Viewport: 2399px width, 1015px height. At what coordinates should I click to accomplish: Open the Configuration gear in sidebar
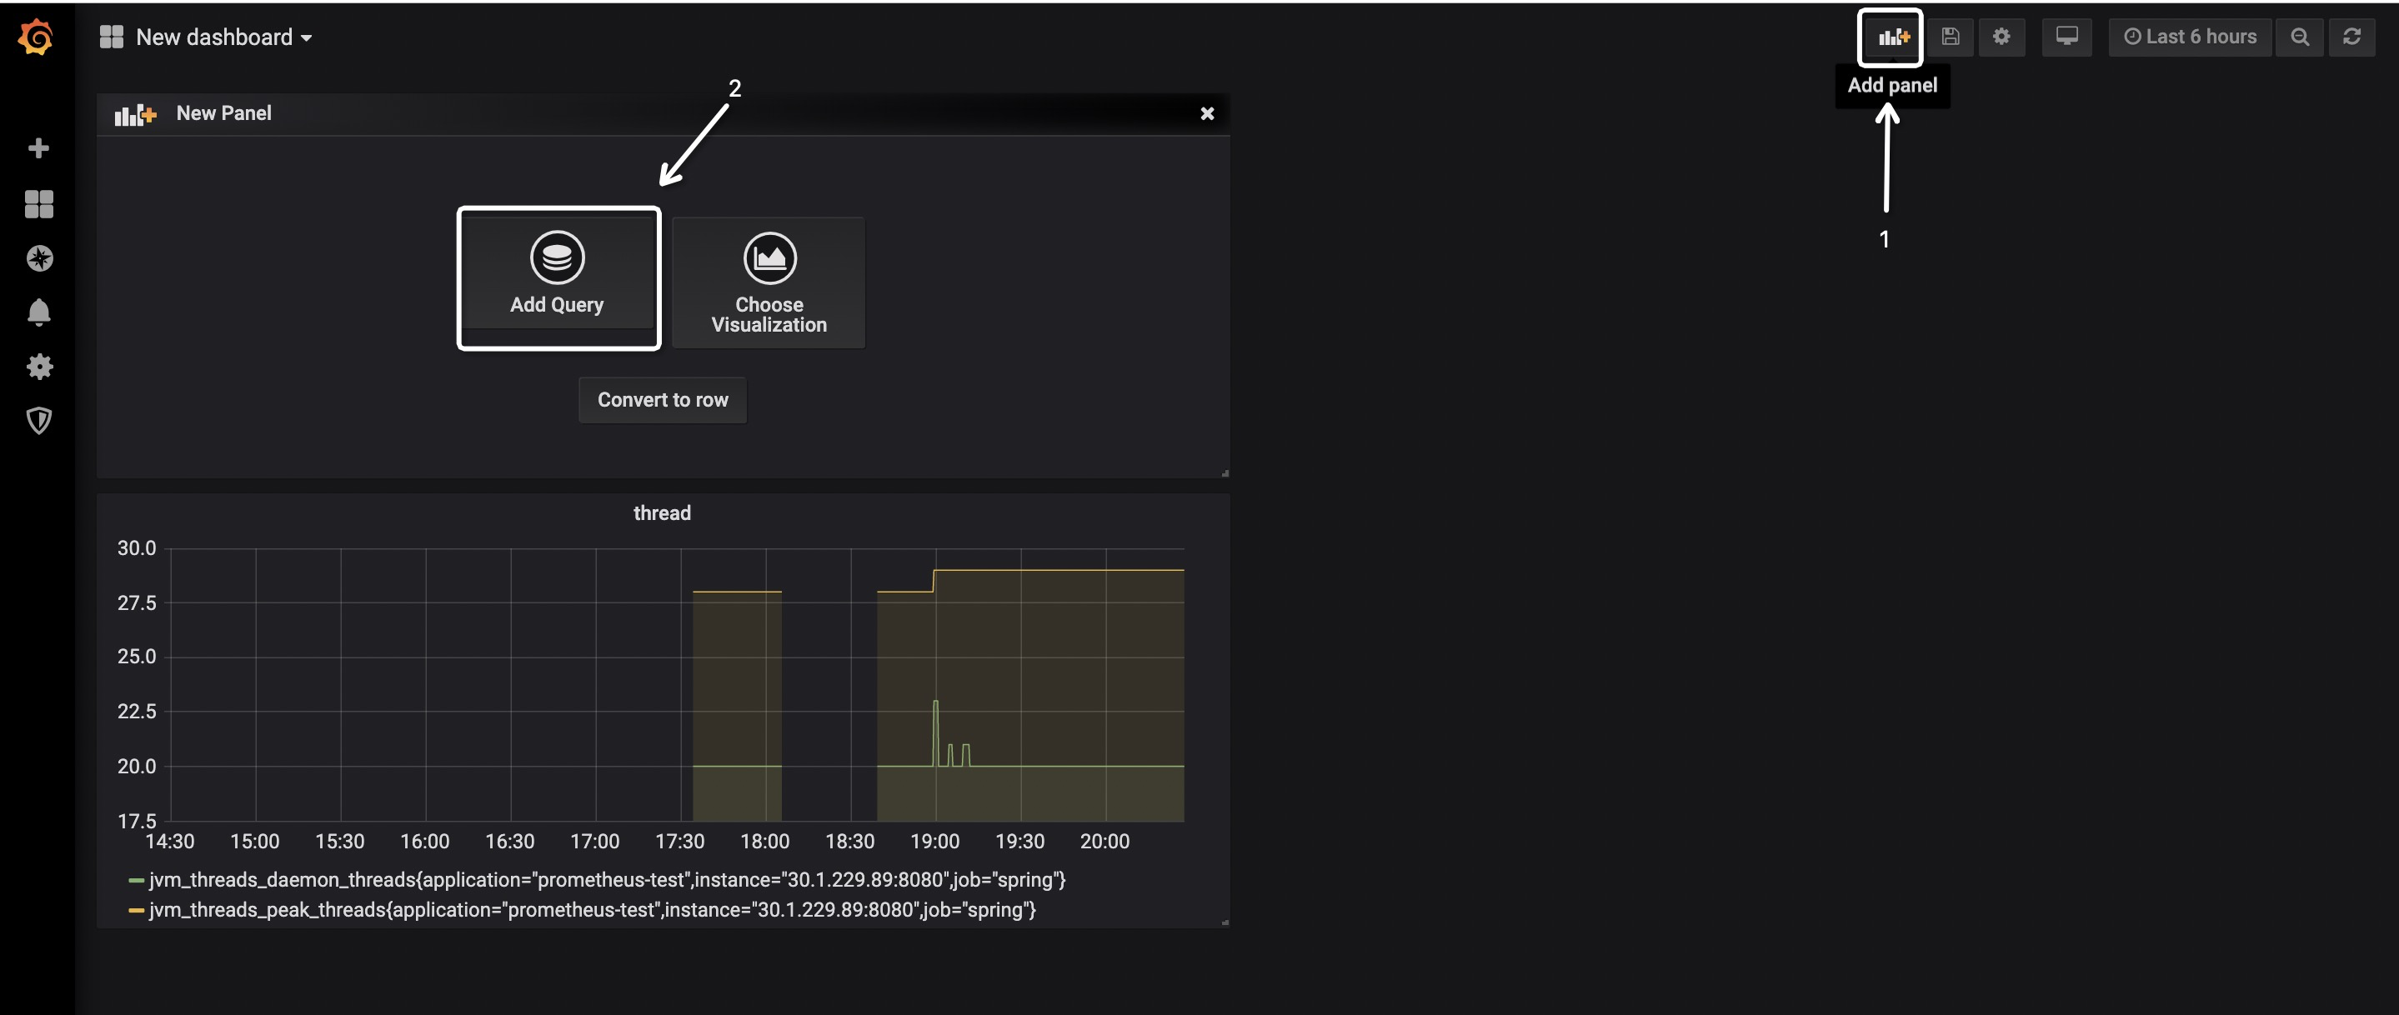[39, 367]
